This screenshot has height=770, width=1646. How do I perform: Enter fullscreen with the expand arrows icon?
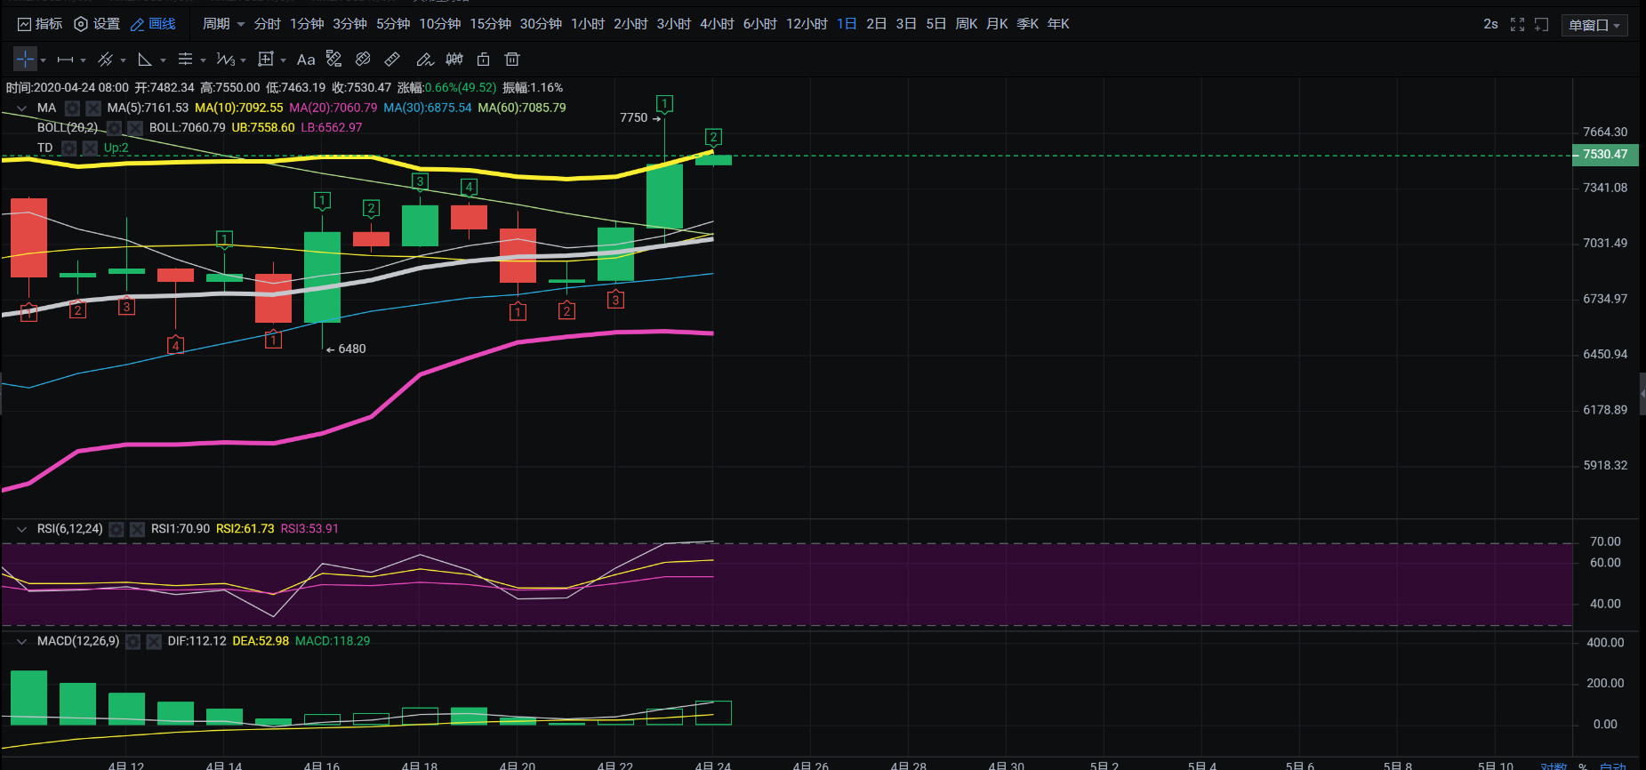coord(1517,25)
